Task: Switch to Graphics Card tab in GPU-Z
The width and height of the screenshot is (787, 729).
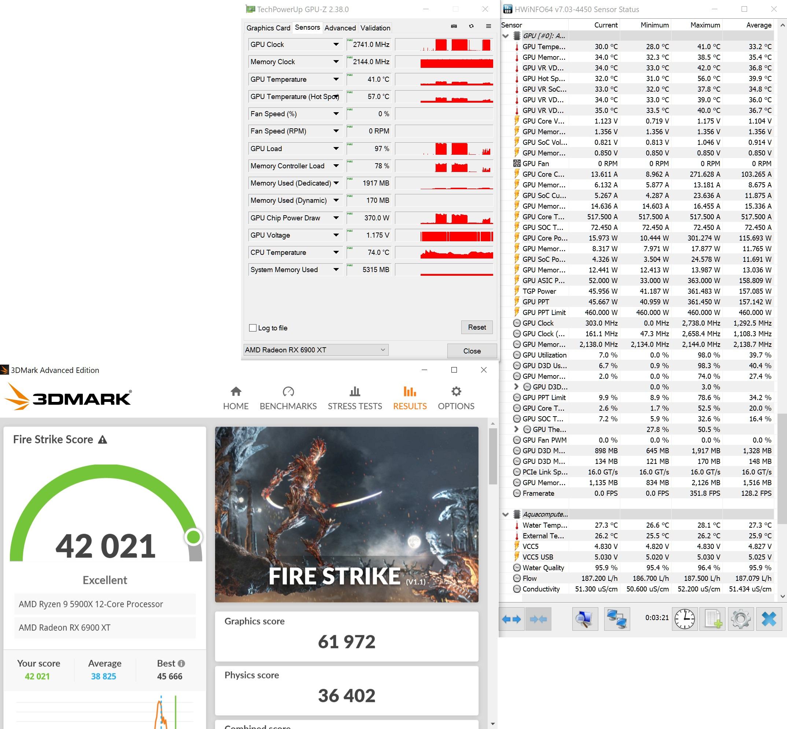Action: (x=268, y=28)
